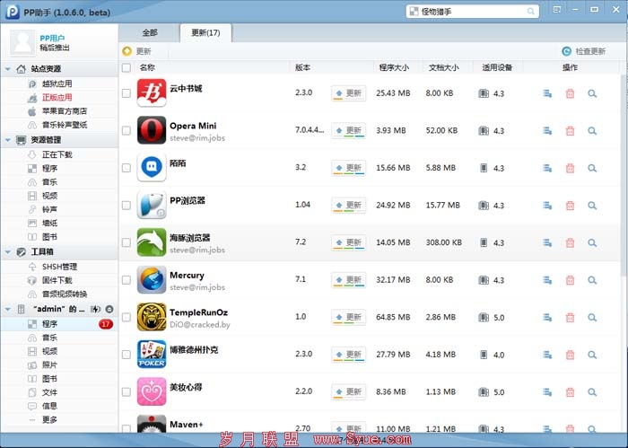Open SHSH管理 tool
The image size is (628, 448).
(x=59, y=267)
